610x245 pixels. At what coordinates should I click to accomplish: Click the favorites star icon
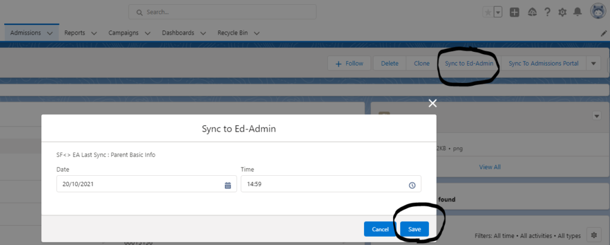[487, 13]
